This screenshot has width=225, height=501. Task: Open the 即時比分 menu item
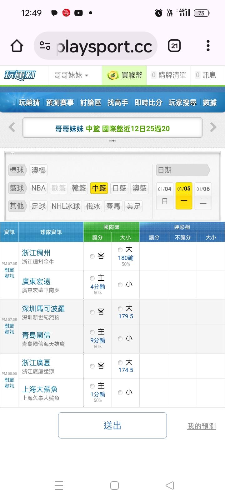click(x=148, y=103)
